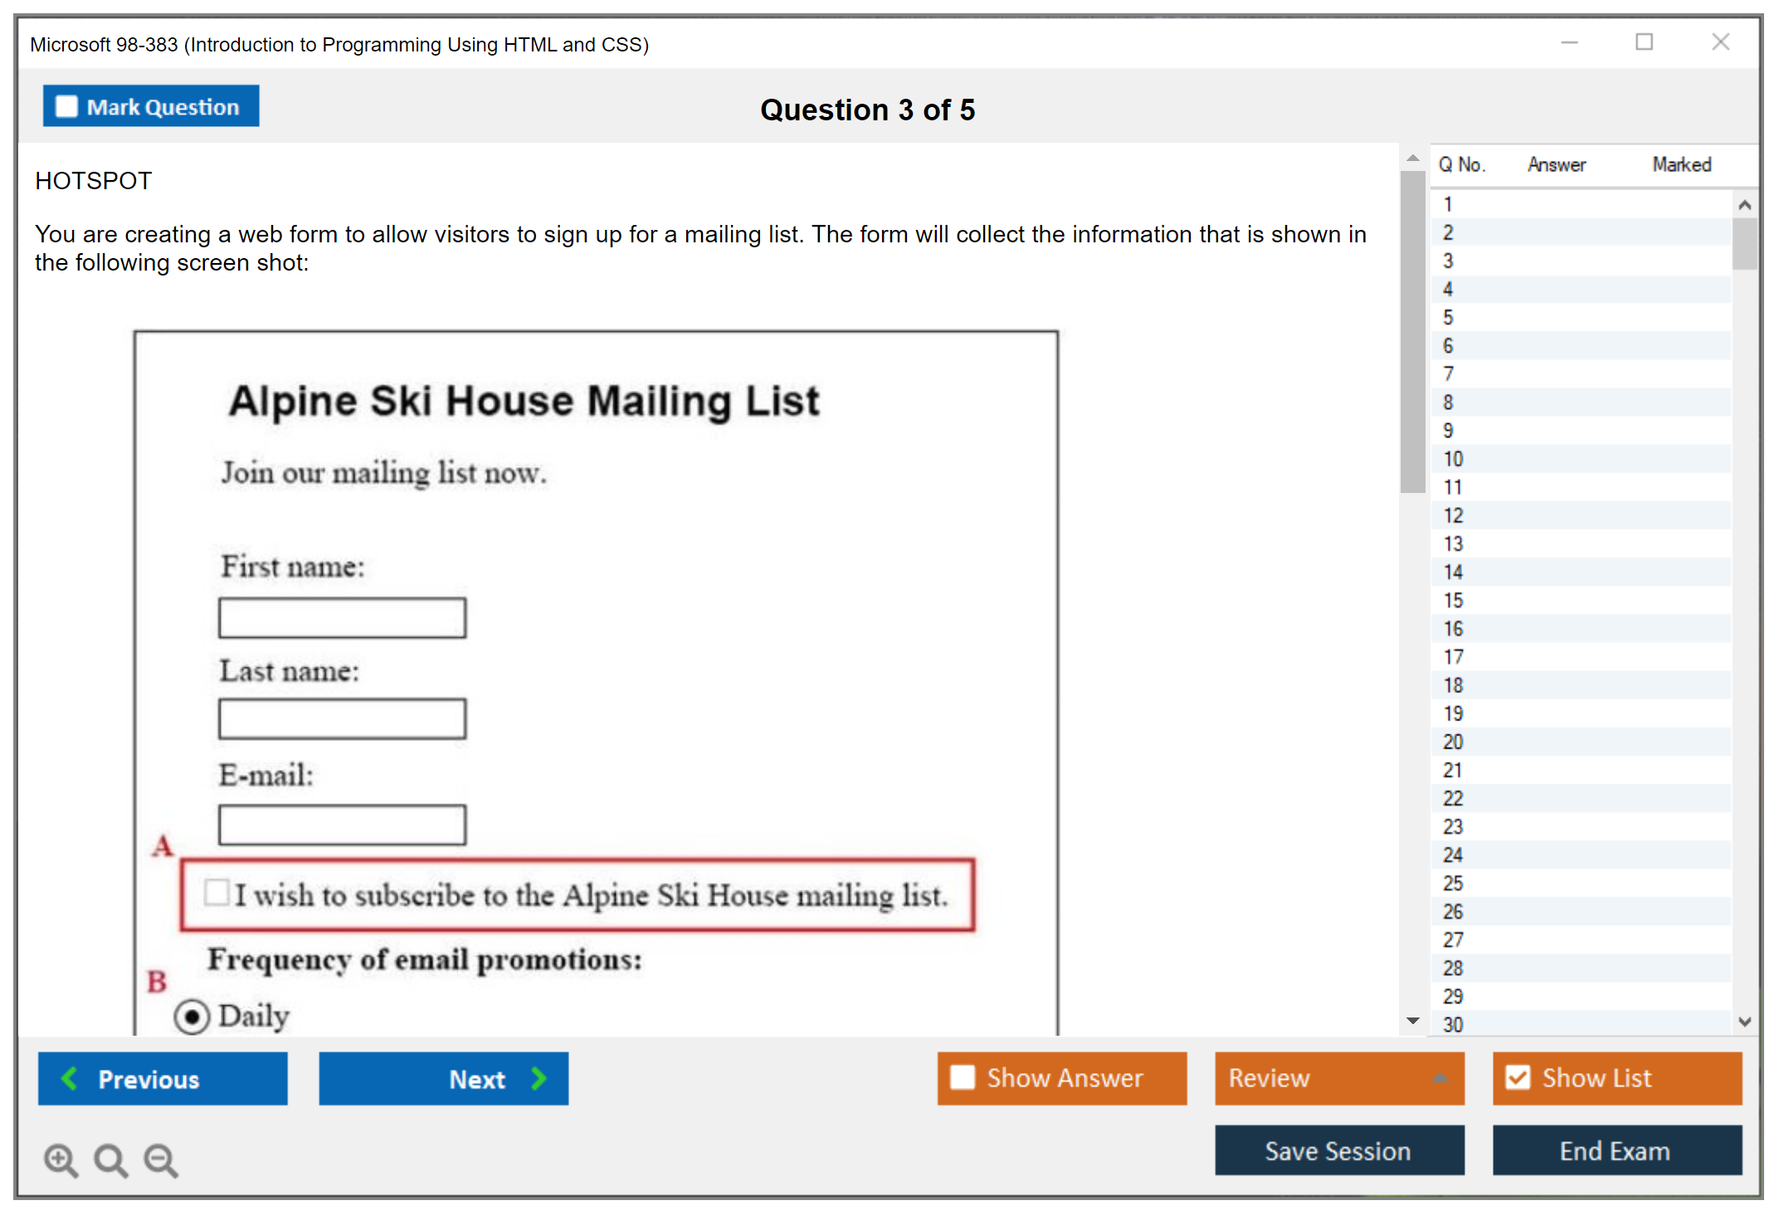1784x1220 pixels.
Task: Toggle the Mark Question checkbox
Action: click(66, 107)
